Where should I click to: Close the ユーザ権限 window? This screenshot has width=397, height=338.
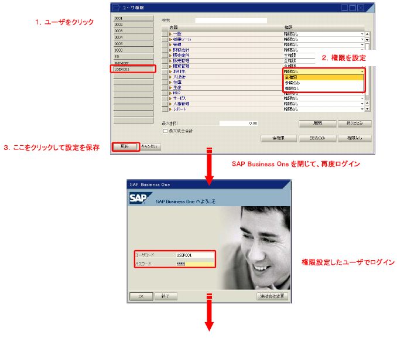click(361, 8)
